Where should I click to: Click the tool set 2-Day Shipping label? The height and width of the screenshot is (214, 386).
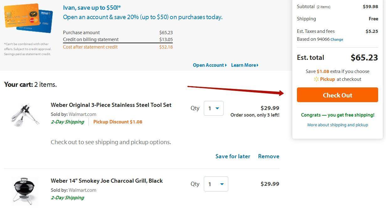click(67, 122)
